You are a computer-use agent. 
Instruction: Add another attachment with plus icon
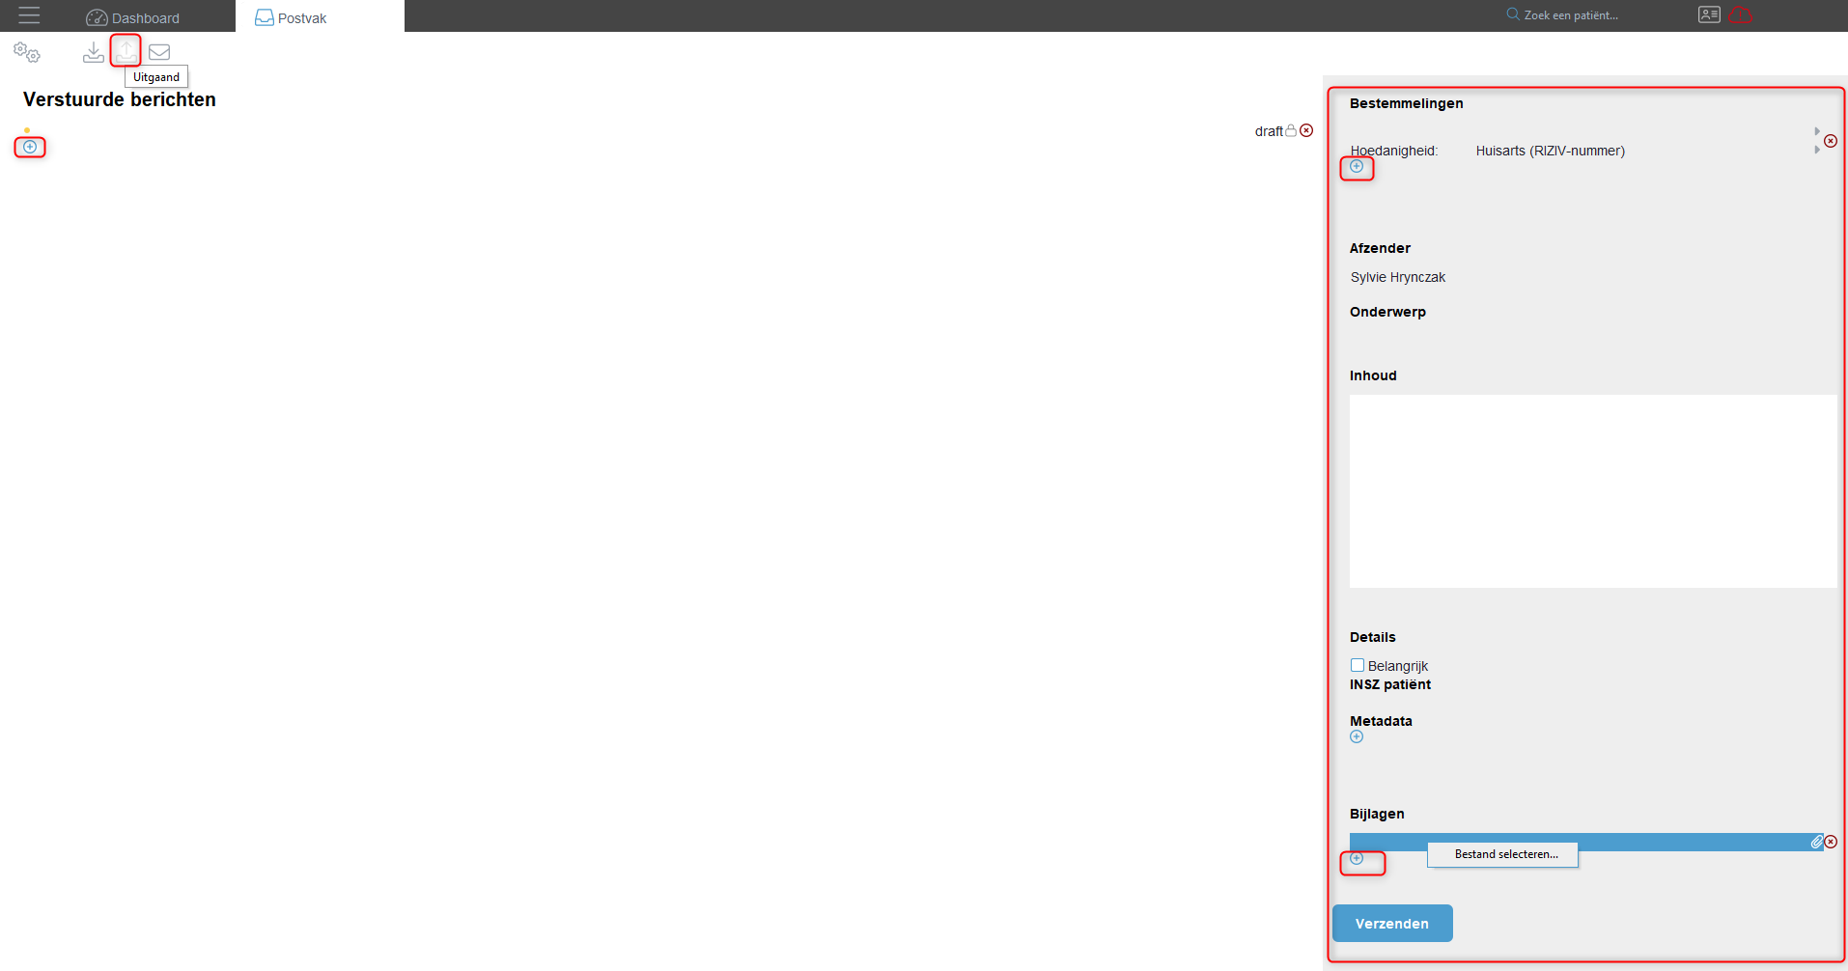(x=1357, y=858)
